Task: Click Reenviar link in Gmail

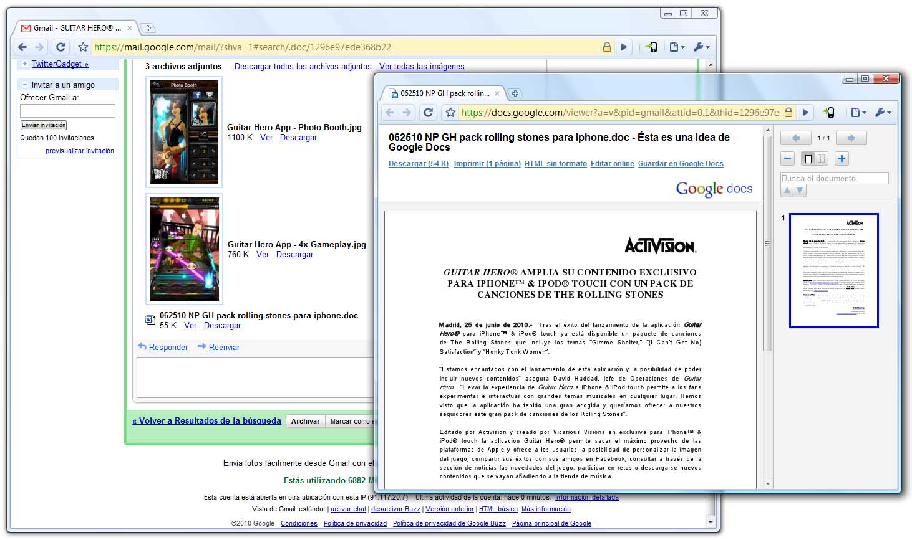Action: (224, 347)
